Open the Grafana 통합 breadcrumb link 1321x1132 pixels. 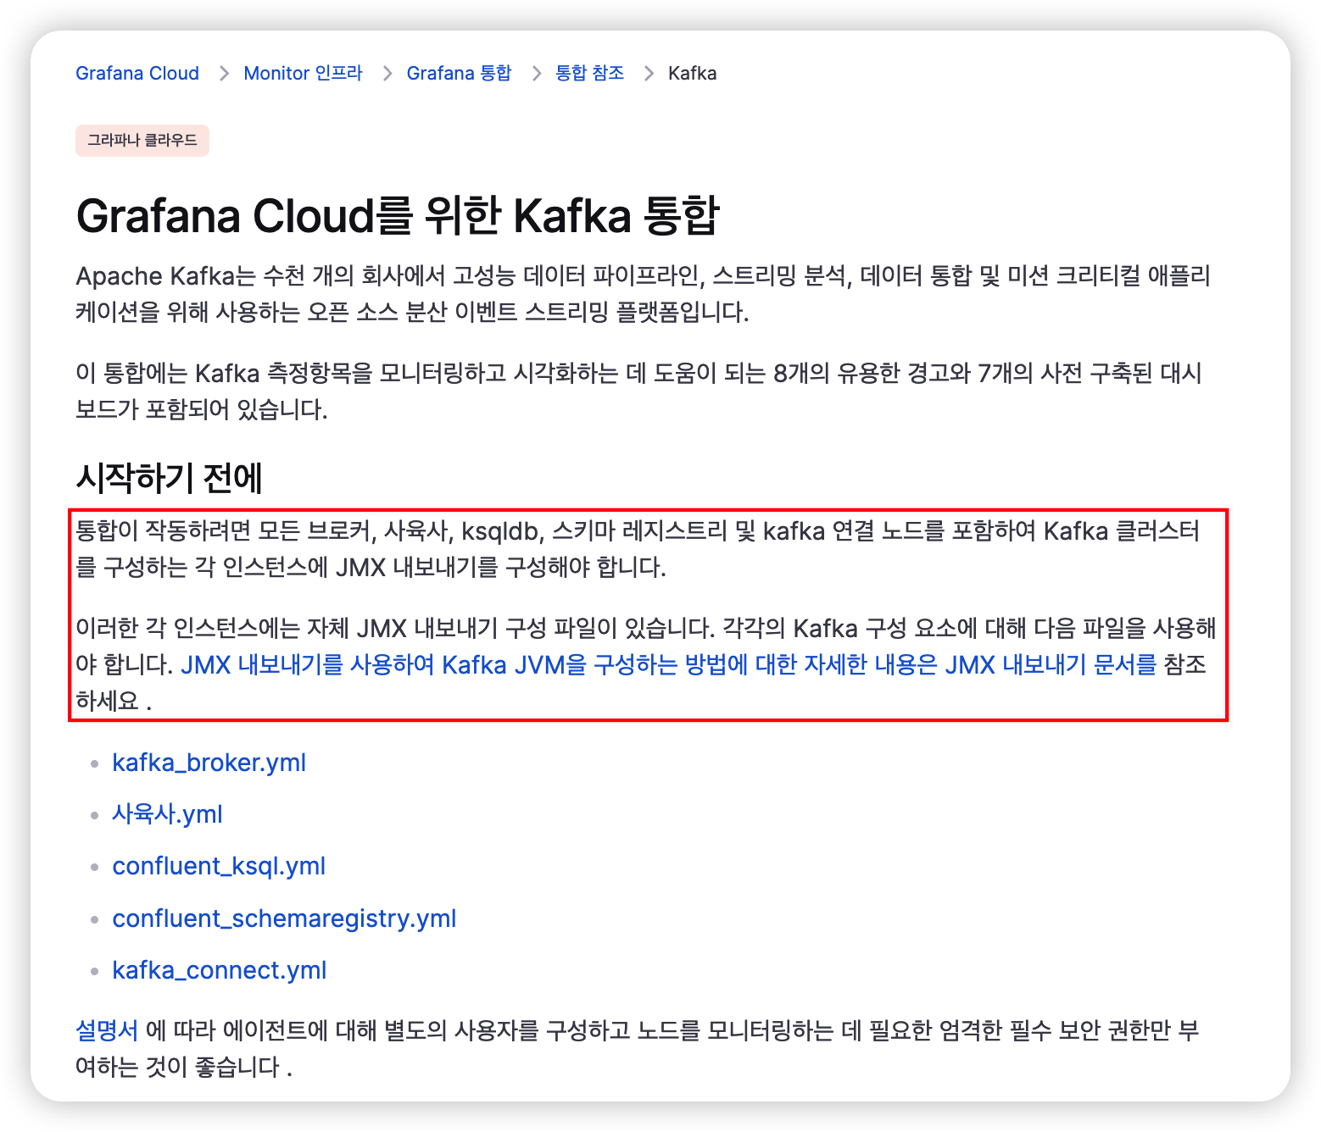(460, 73)
